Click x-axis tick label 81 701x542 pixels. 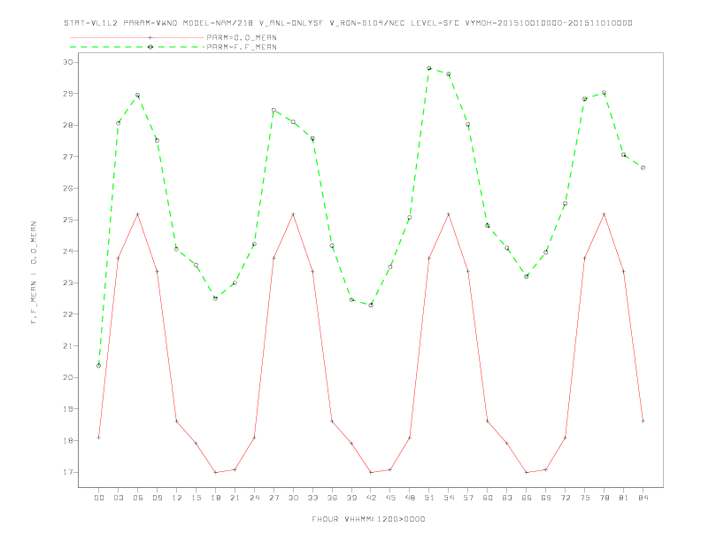624,498
